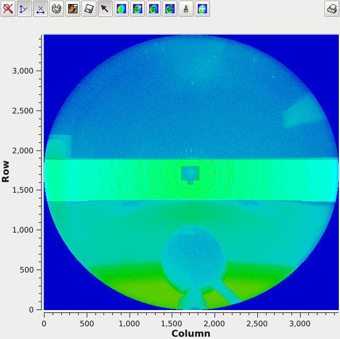Select the rectangle with brush draw tool
The width and height of the screenshot is (340, 339).
138,9
